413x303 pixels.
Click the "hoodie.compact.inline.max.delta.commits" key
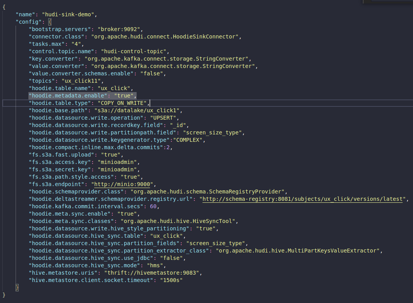(x=96, y=147)
